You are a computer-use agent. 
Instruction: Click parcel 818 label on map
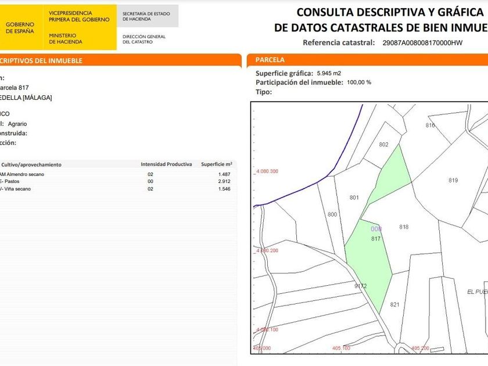(404, 227)
